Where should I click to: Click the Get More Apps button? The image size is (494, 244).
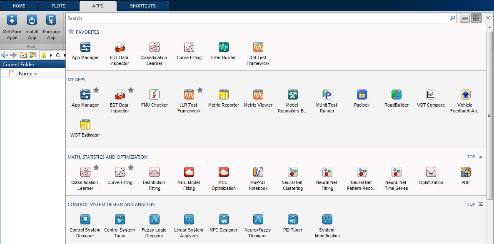coord(11,26)
